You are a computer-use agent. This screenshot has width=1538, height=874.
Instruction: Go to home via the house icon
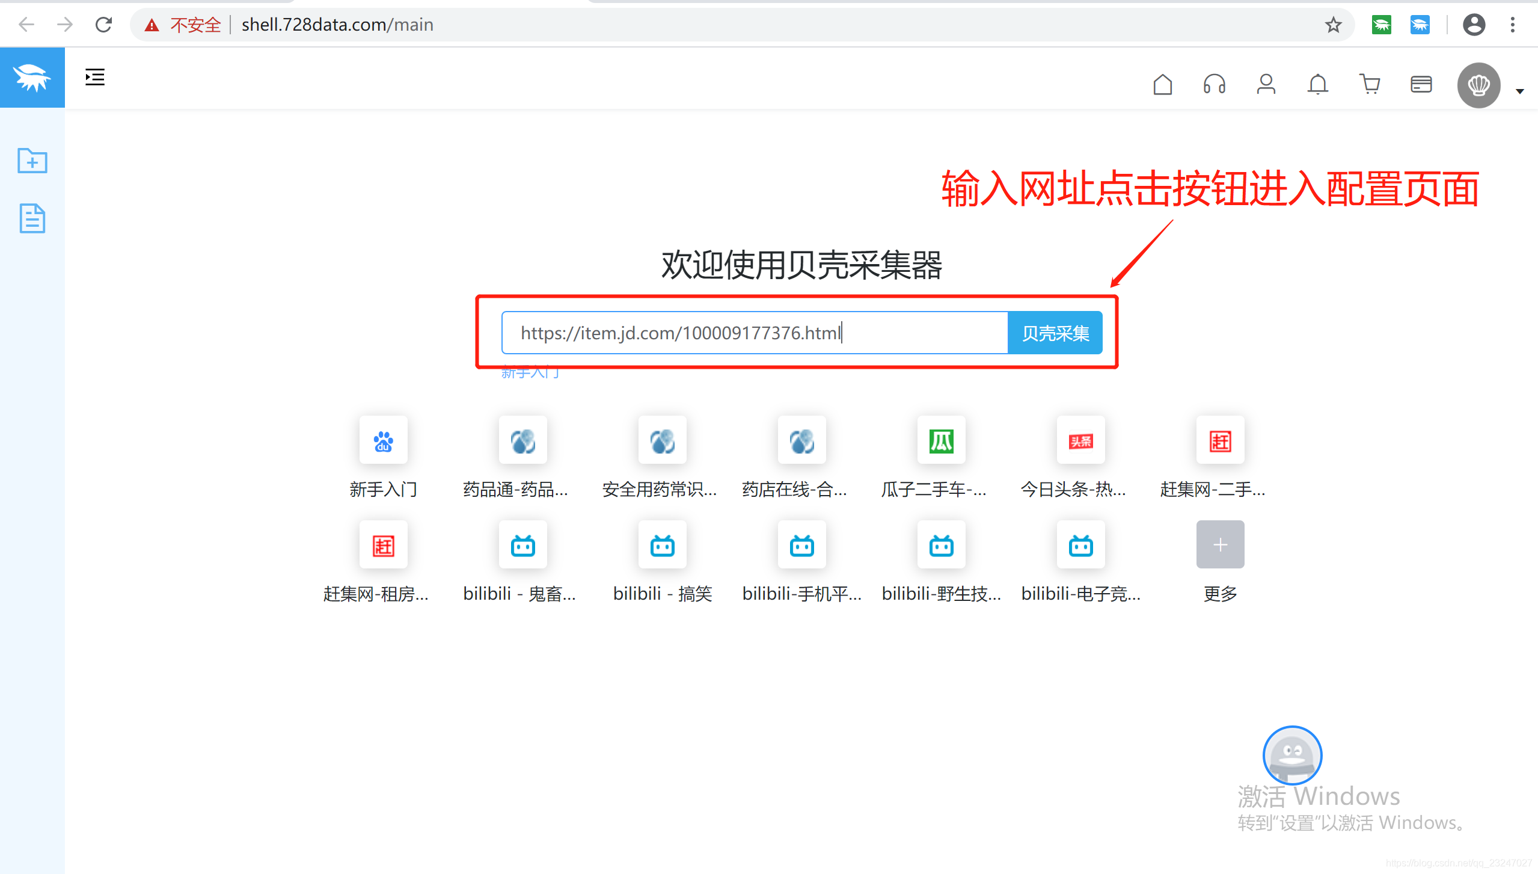pyautogui.click(x=1162, y=85)
